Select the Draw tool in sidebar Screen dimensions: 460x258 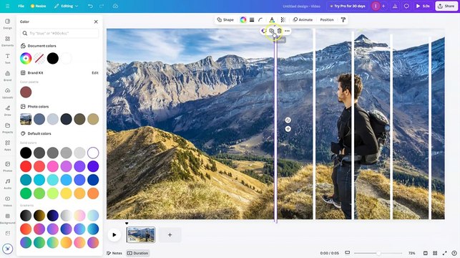8,110
